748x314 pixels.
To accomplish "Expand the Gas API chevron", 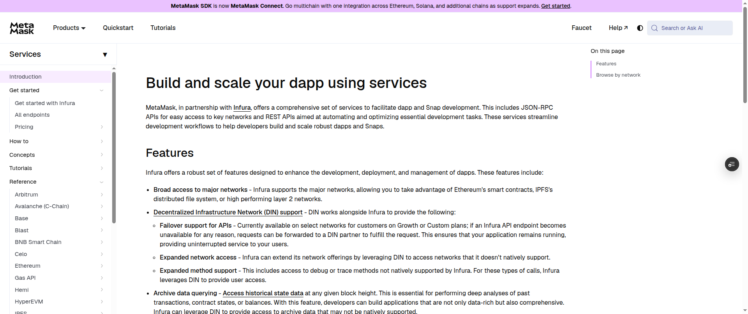I will coord(102,278).
